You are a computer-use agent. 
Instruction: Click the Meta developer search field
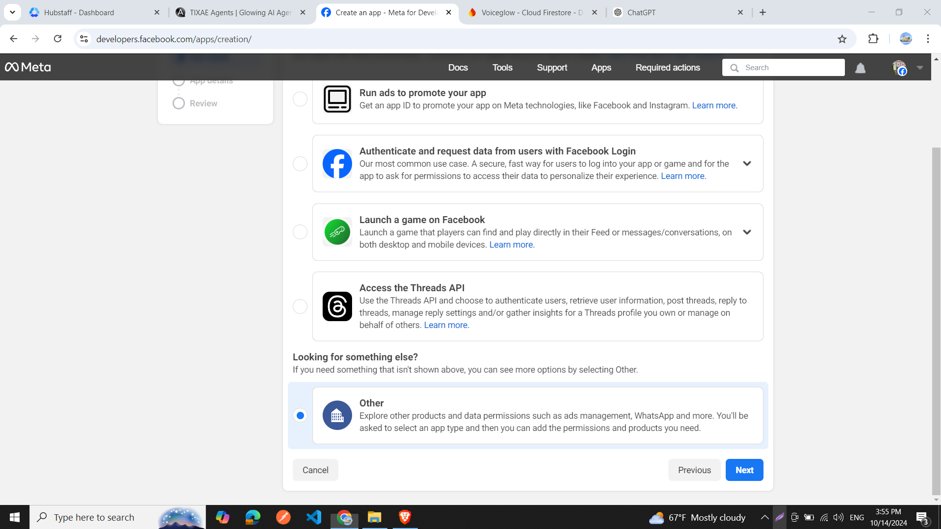783,68
